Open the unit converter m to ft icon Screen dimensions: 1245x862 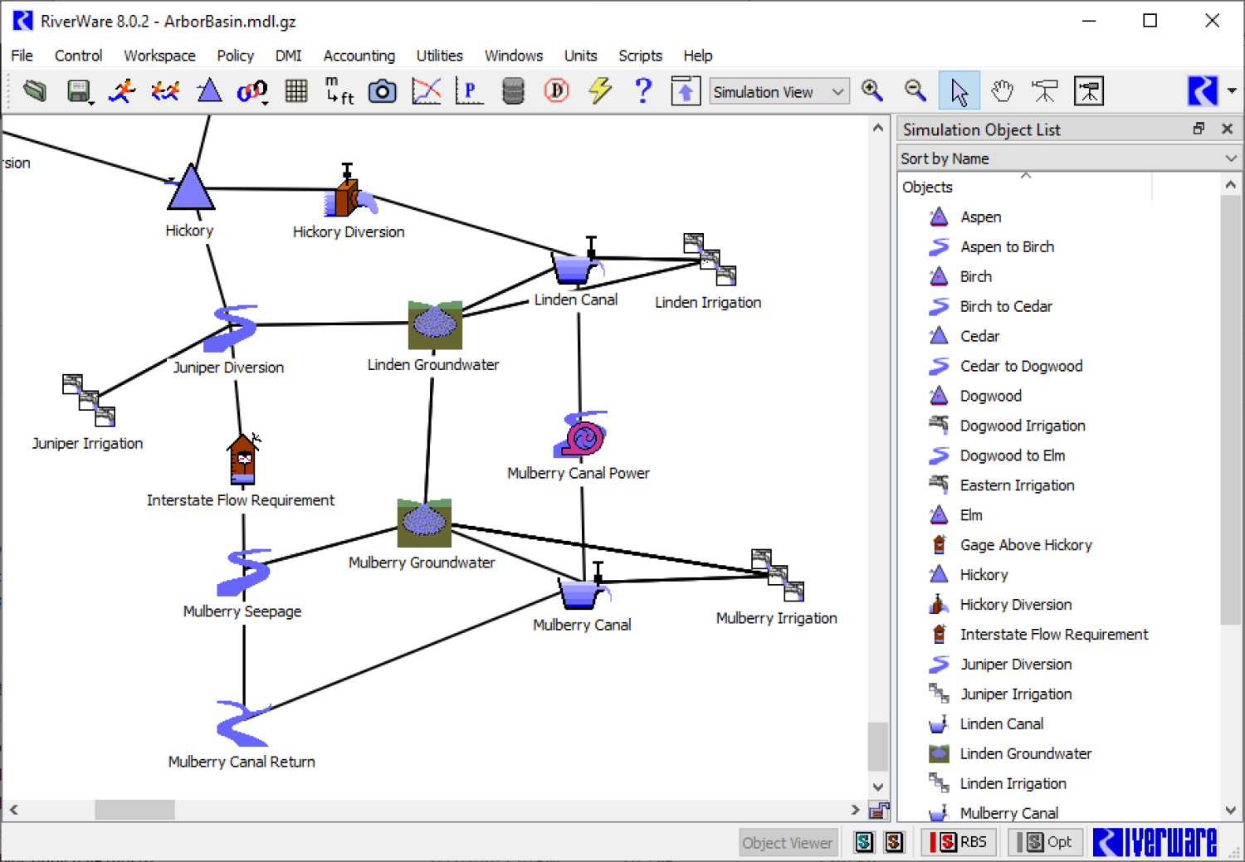tap(339, 90)
